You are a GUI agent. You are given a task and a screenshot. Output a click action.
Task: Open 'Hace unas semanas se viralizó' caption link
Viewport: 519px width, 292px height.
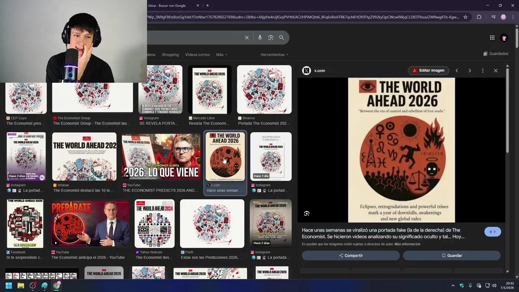pos(383,233)
